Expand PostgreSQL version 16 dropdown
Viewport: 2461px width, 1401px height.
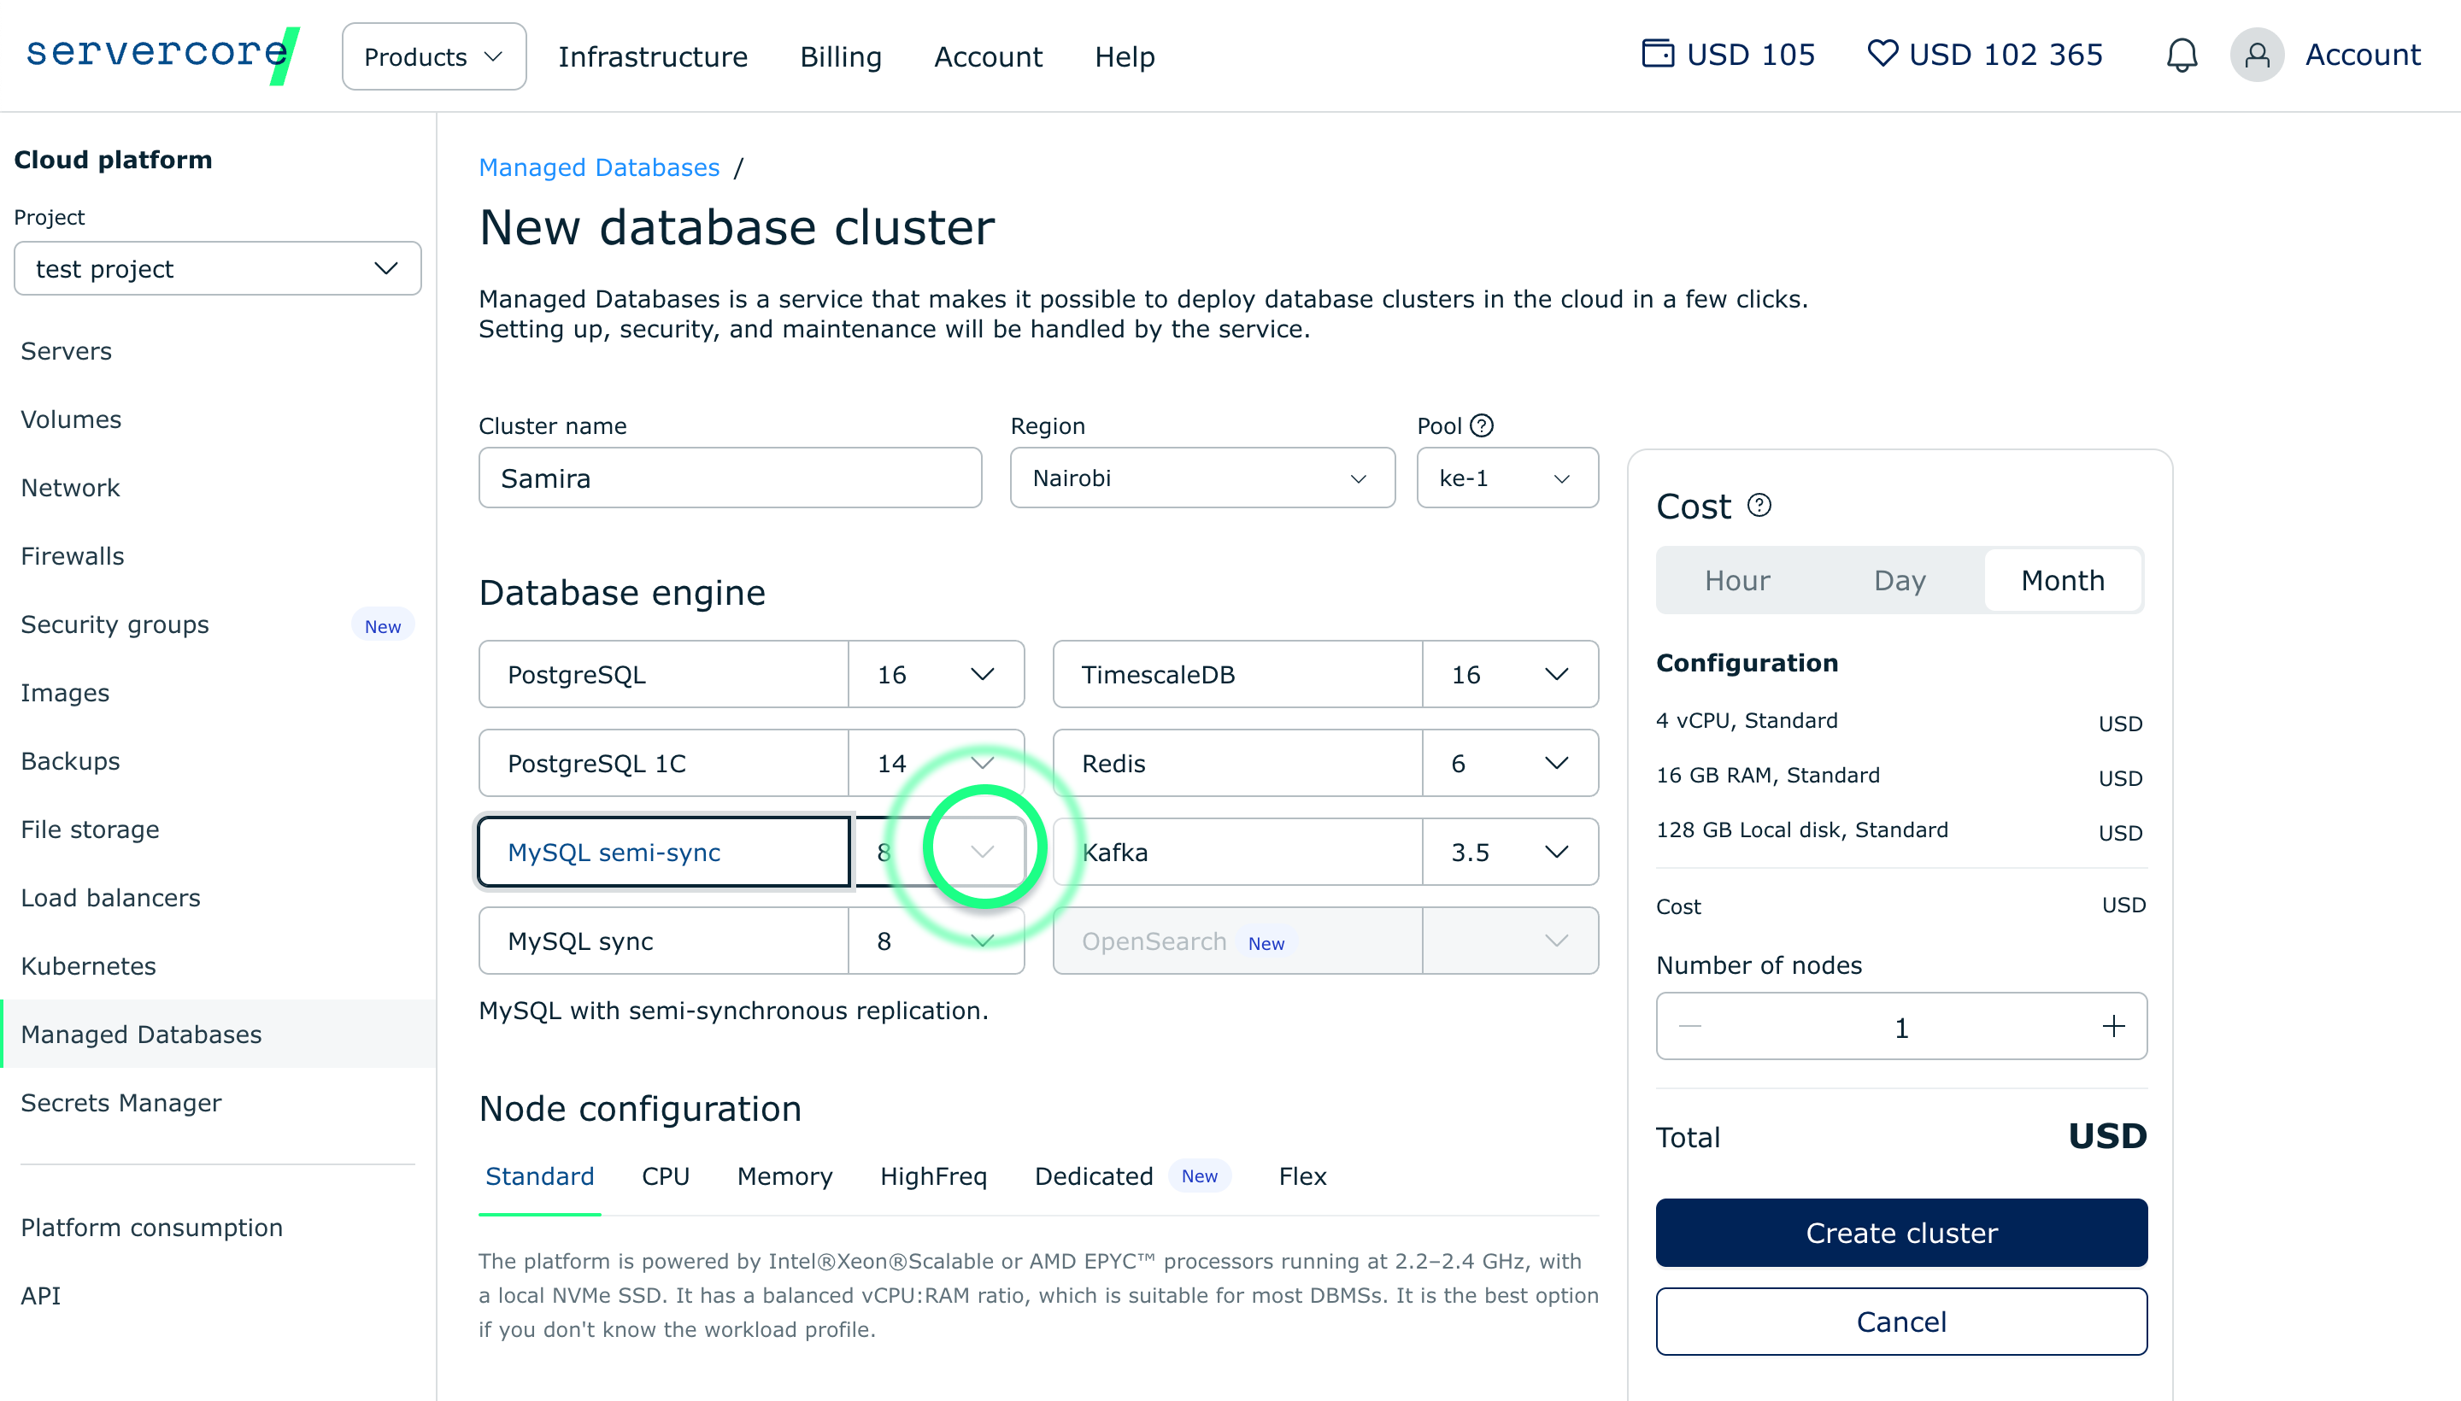[936, 675]
